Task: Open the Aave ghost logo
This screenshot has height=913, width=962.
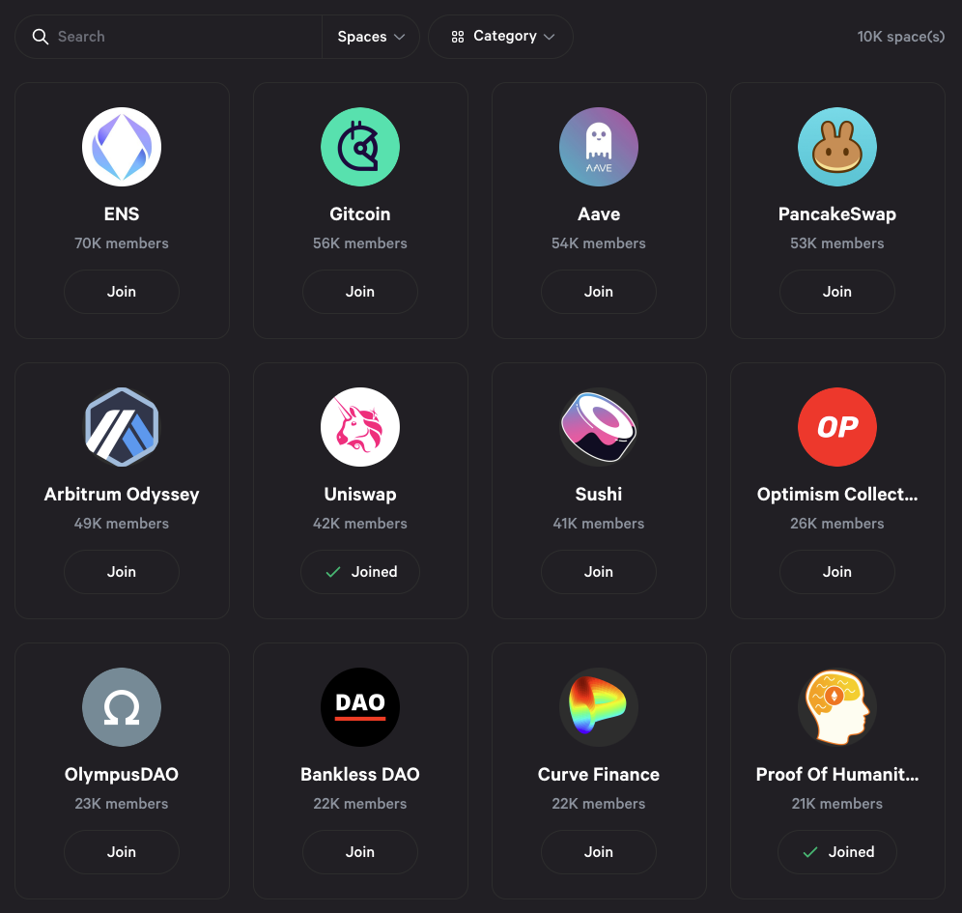Action: [x=599, y=147]
